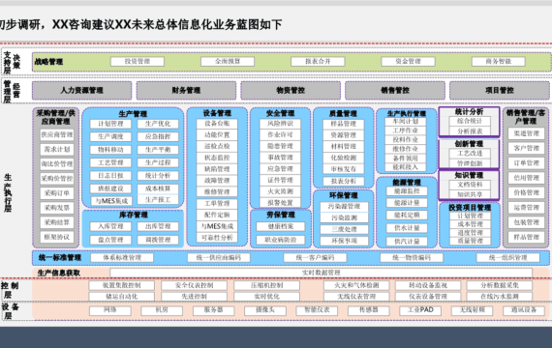This screenshot has width=552, height=348.
Task: Select the 财务管理 block
Action: coord(186,91)
